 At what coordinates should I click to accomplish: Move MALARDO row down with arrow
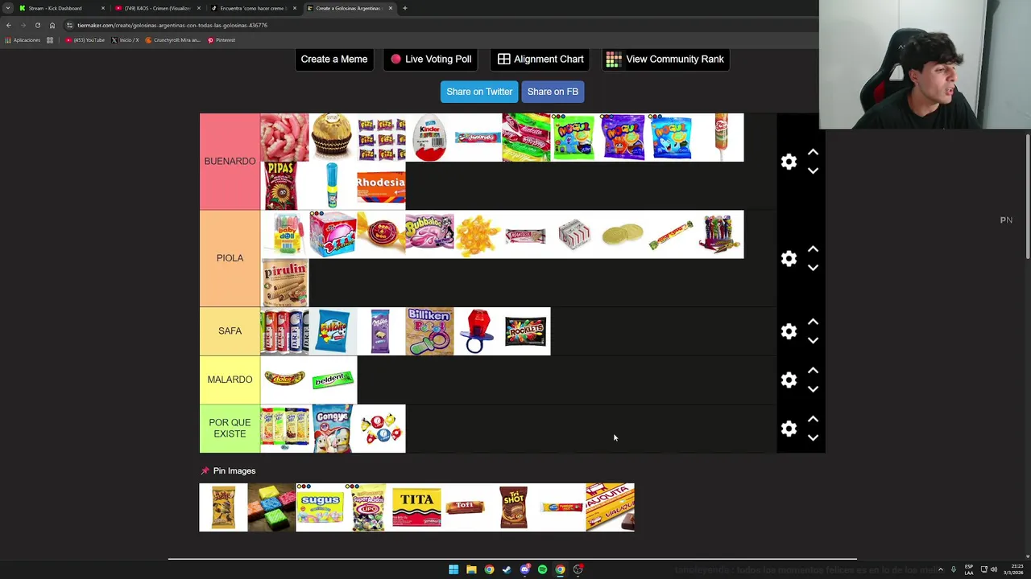point(813,388)
